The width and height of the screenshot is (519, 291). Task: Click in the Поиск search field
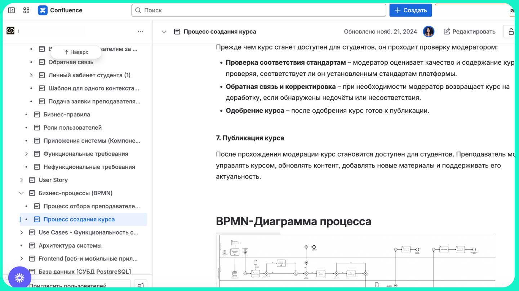(x=259, y=10)
